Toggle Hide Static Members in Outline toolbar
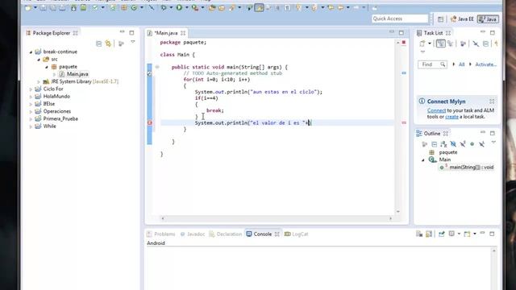 click(x=463, y=144)
